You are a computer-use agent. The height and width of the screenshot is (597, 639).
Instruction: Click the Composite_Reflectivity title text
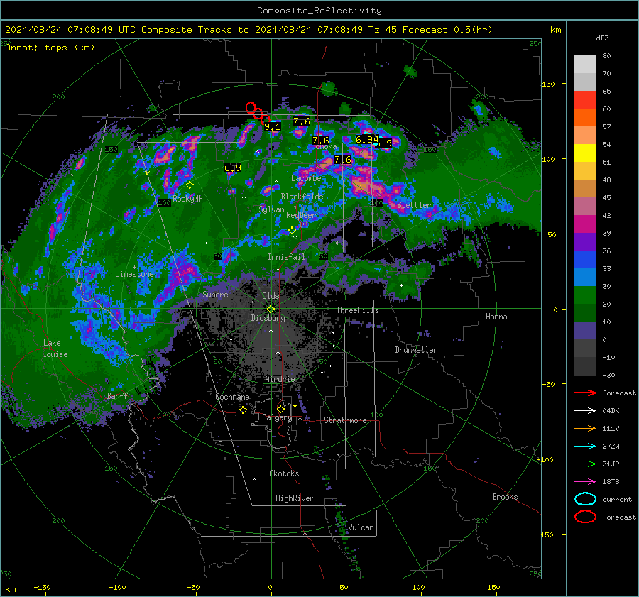pos(319,11)
